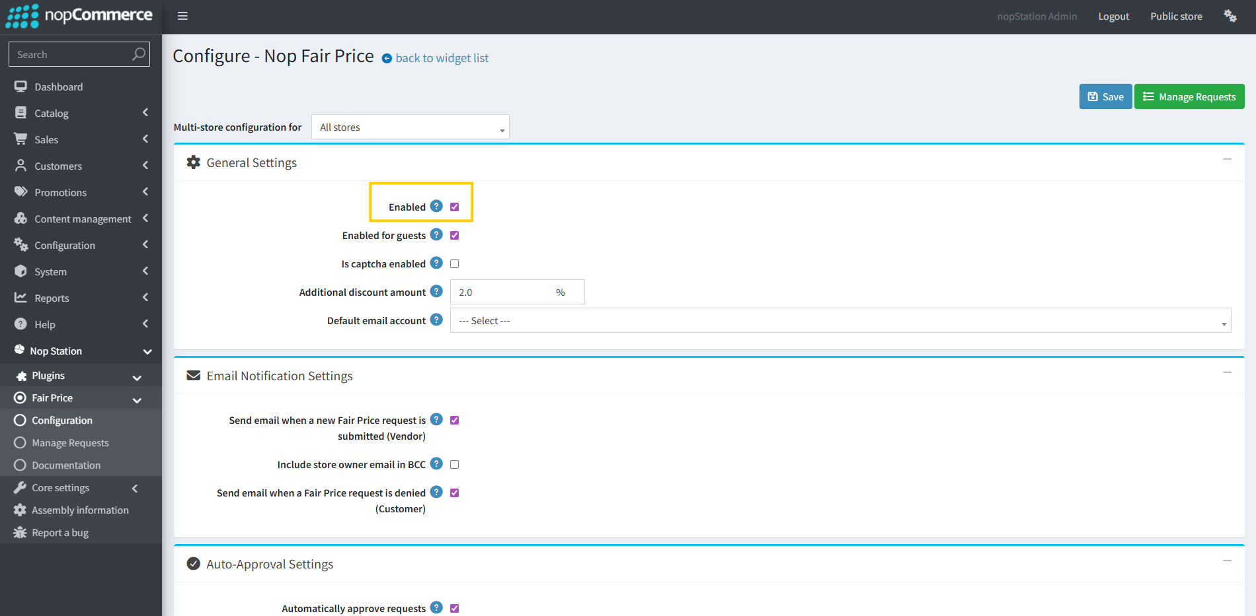Click help icon beside Additional discount amount
The width and height of the screenshot is (1256, 616).
(x=436, y=291)
